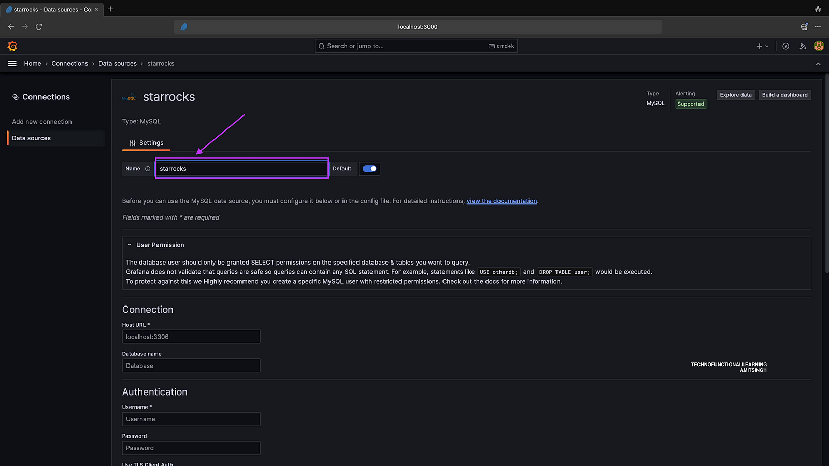Click the Explore data button

pos(735,95)
